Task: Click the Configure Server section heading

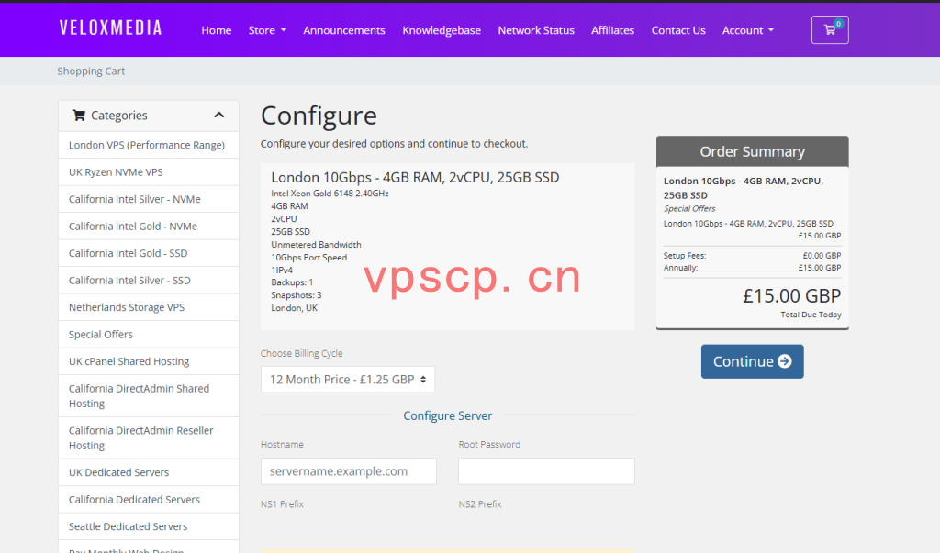Action: (447, 415)
